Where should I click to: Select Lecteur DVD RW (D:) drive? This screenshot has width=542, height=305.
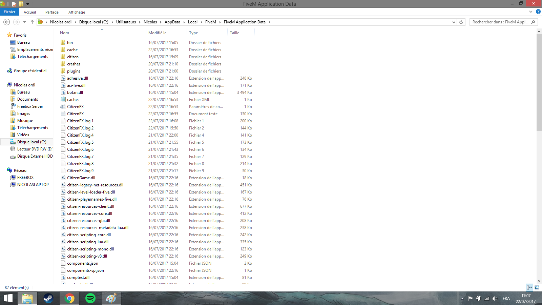click(35, 149)
